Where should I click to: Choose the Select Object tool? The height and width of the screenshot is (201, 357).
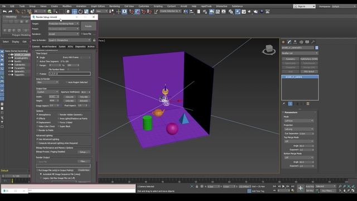click(50, 11)
